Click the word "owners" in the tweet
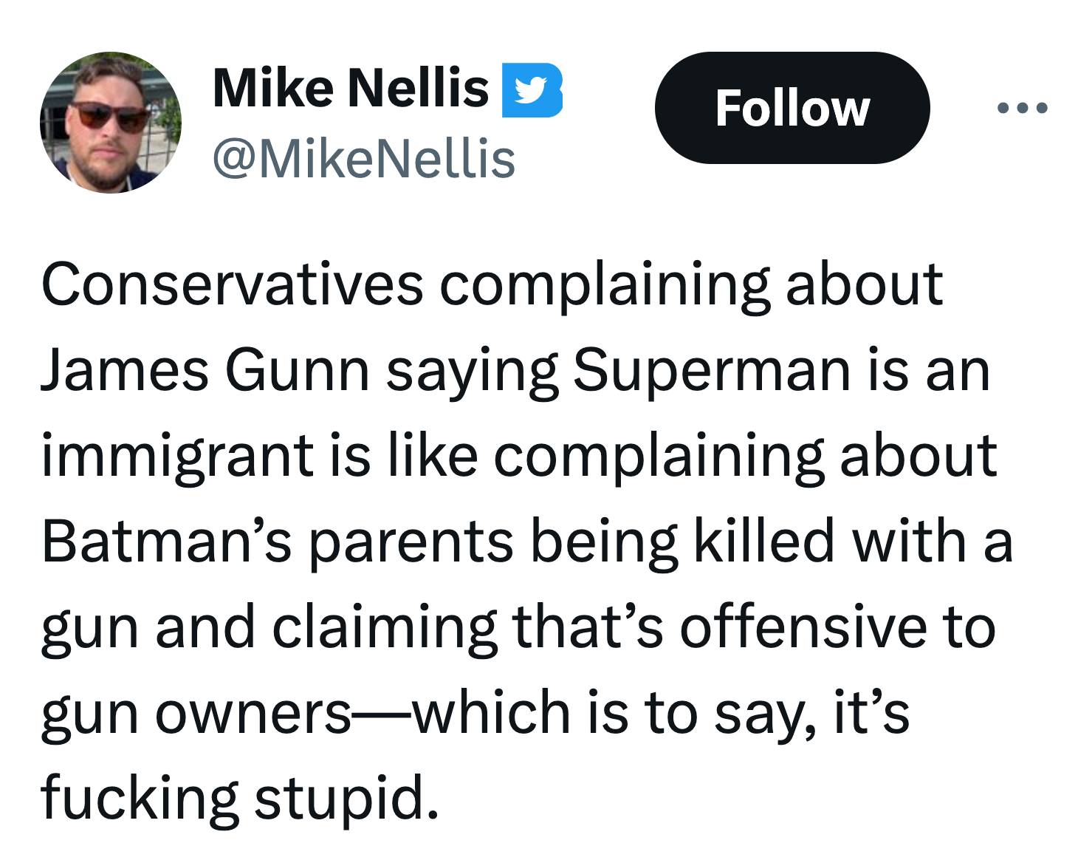The image size is (1078, 860). pyautogui.click(x=253, y=714)
